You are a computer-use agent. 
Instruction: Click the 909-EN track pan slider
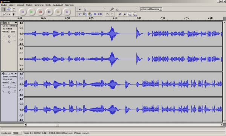tap(9, 42)
